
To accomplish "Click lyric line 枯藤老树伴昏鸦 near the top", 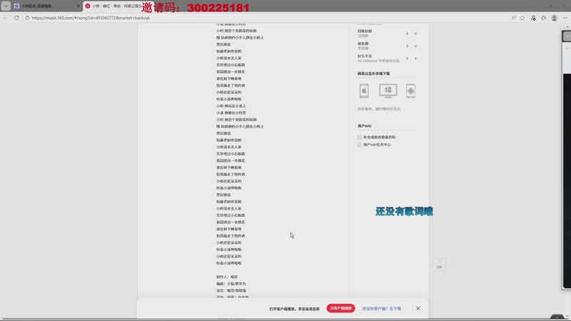I will pos(228,51).
